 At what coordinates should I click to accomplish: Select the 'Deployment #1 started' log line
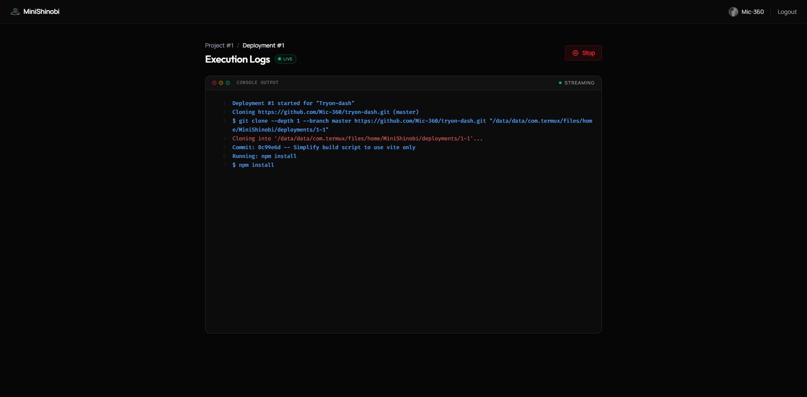pos(293,103)
